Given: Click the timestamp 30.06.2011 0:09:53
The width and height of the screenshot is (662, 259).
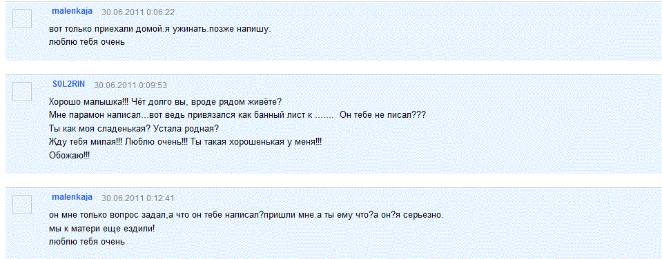Looking at the screenshot, I should 130,85.
